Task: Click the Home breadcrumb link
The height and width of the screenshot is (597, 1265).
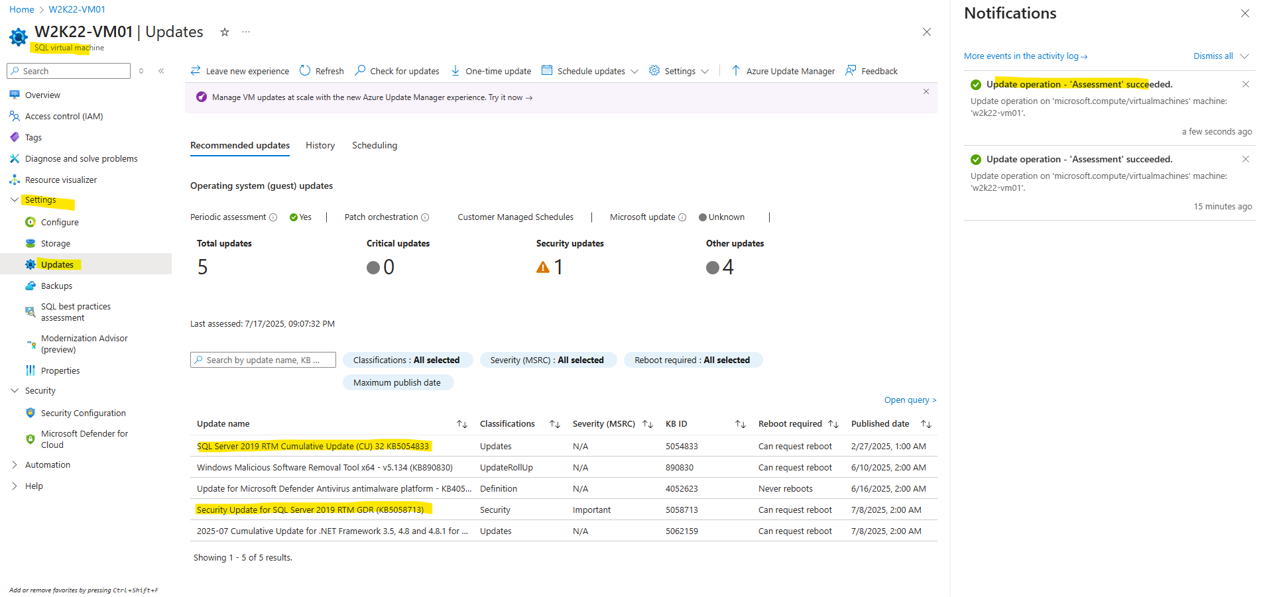Action: click(x=22, y=9)
